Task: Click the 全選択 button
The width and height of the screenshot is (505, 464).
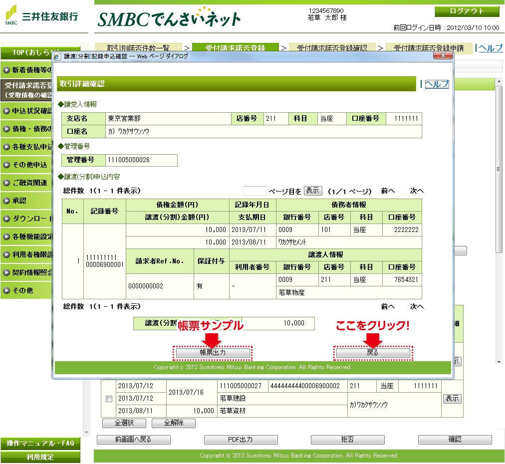Action: [124, 423]
